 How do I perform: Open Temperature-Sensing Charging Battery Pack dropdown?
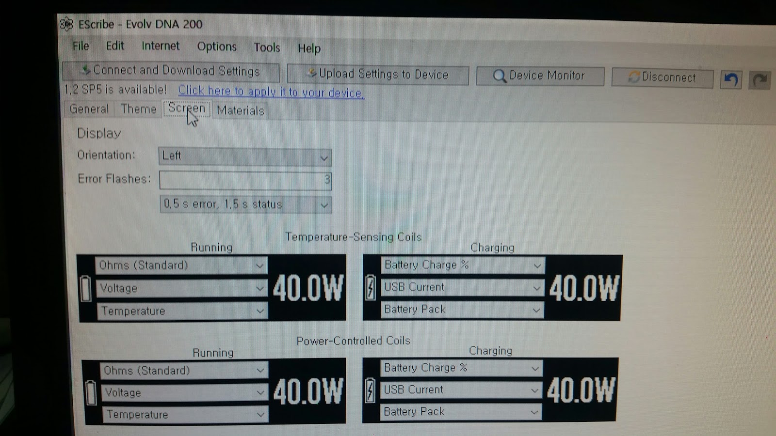point(462,310)
